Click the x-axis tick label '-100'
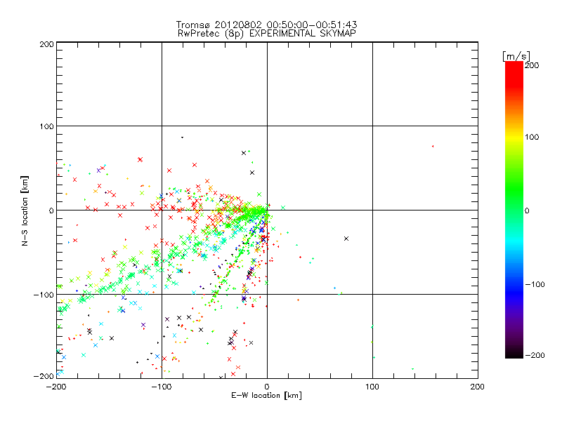Image resolution: width=562 pixels, height=421 pixels. tap(162, 387)
